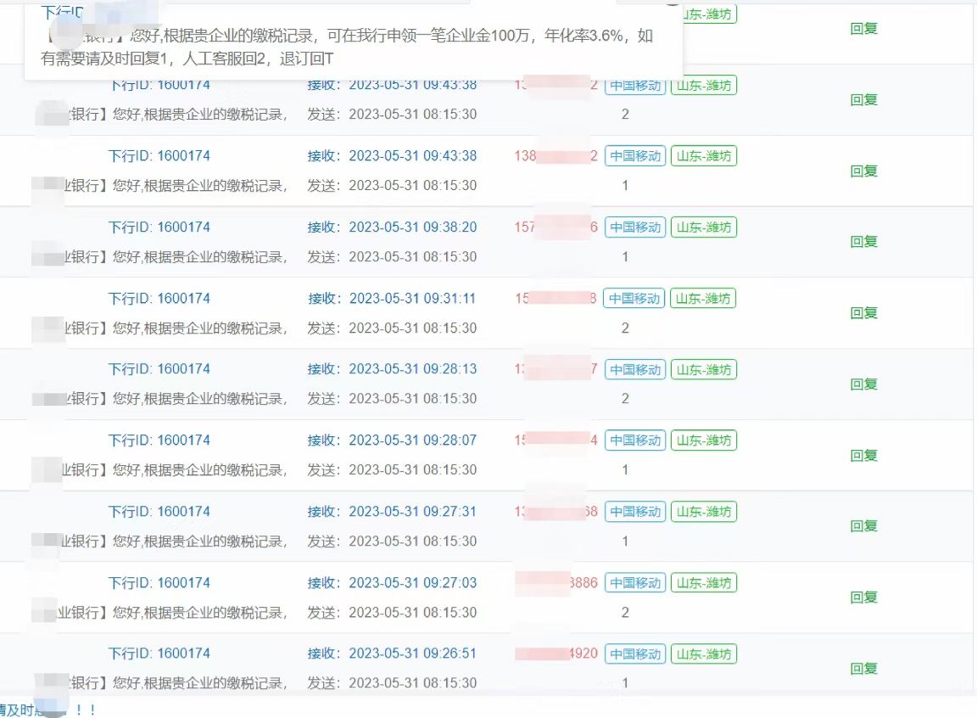Click phone number ending in 8886
Screen dimensions: 977x718
click(x=556, y=583)
